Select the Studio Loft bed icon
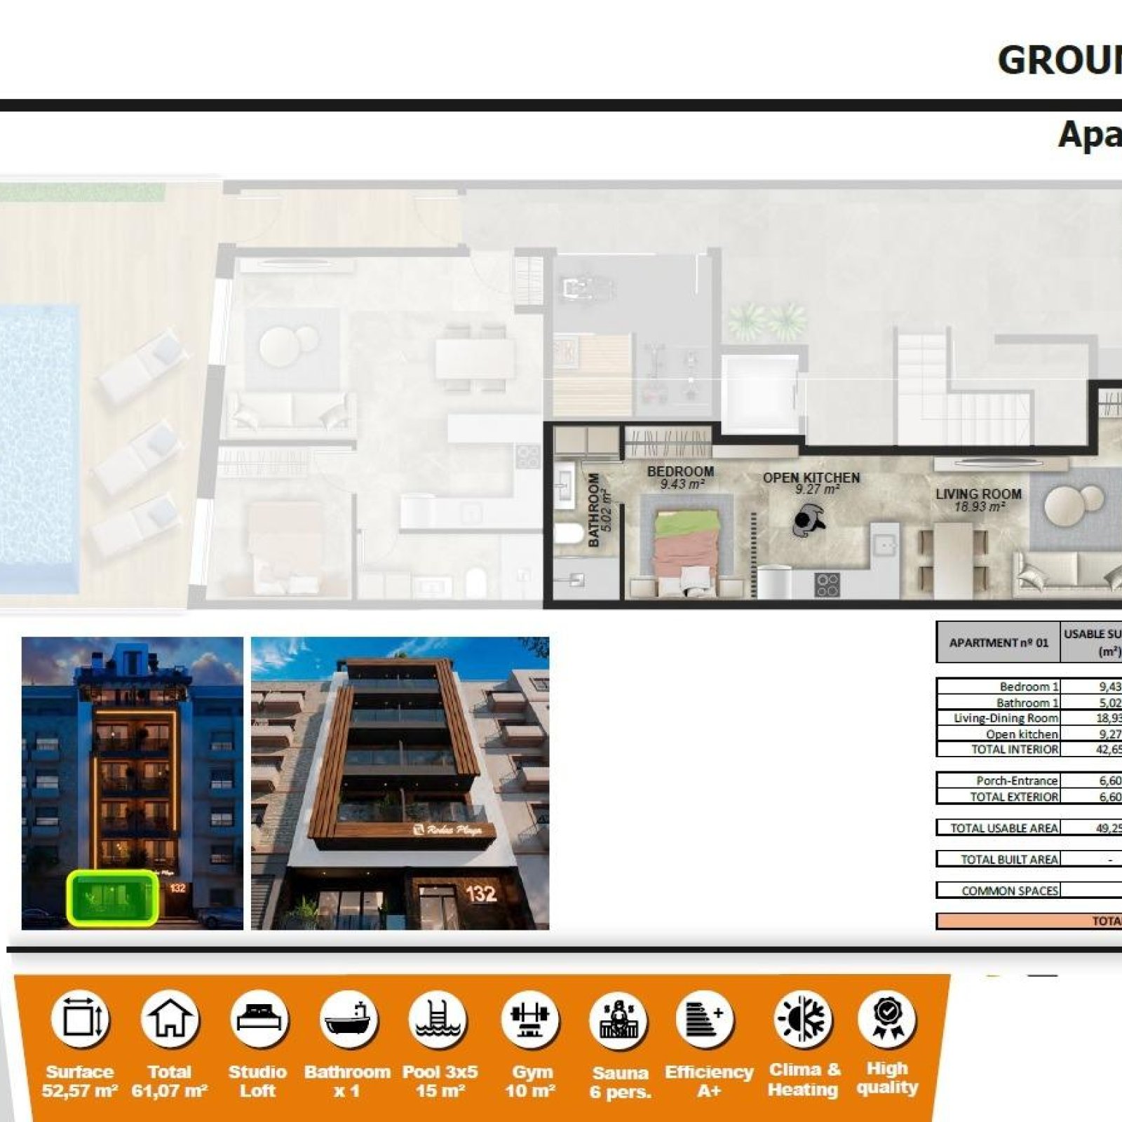Screen dimensions: 1122x1122 259,1019
